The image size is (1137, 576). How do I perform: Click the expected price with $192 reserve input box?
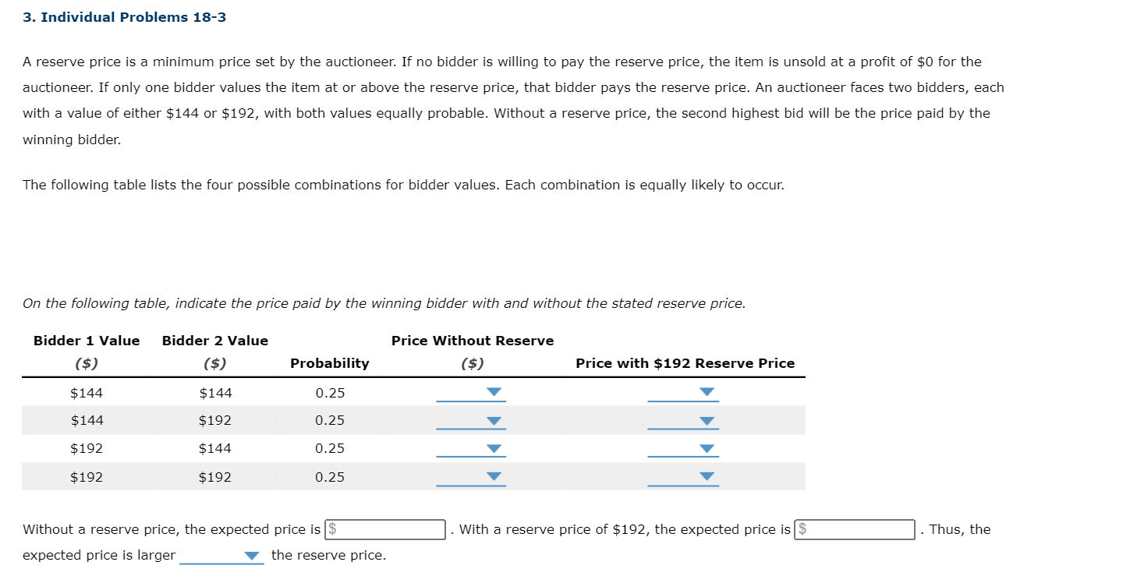(x=853, y=529)
